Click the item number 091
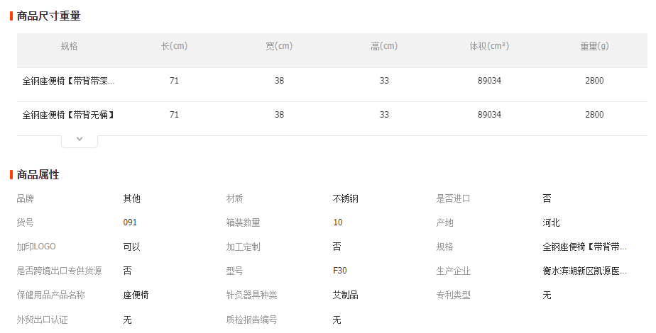The height and width of the screenshot is (333, 656). click(130, 222)
